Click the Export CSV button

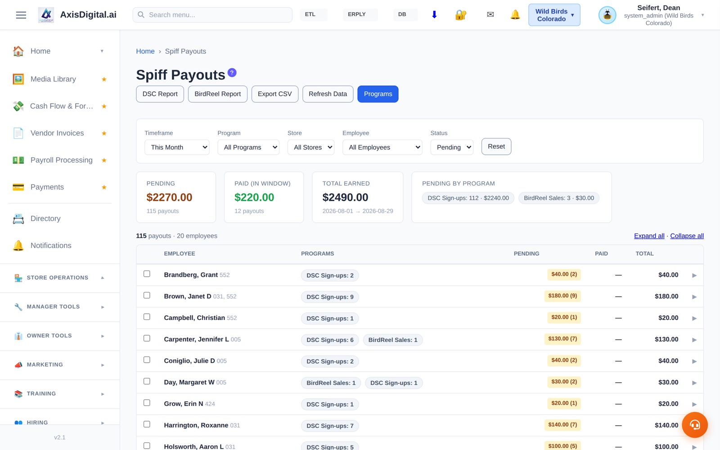275,94
